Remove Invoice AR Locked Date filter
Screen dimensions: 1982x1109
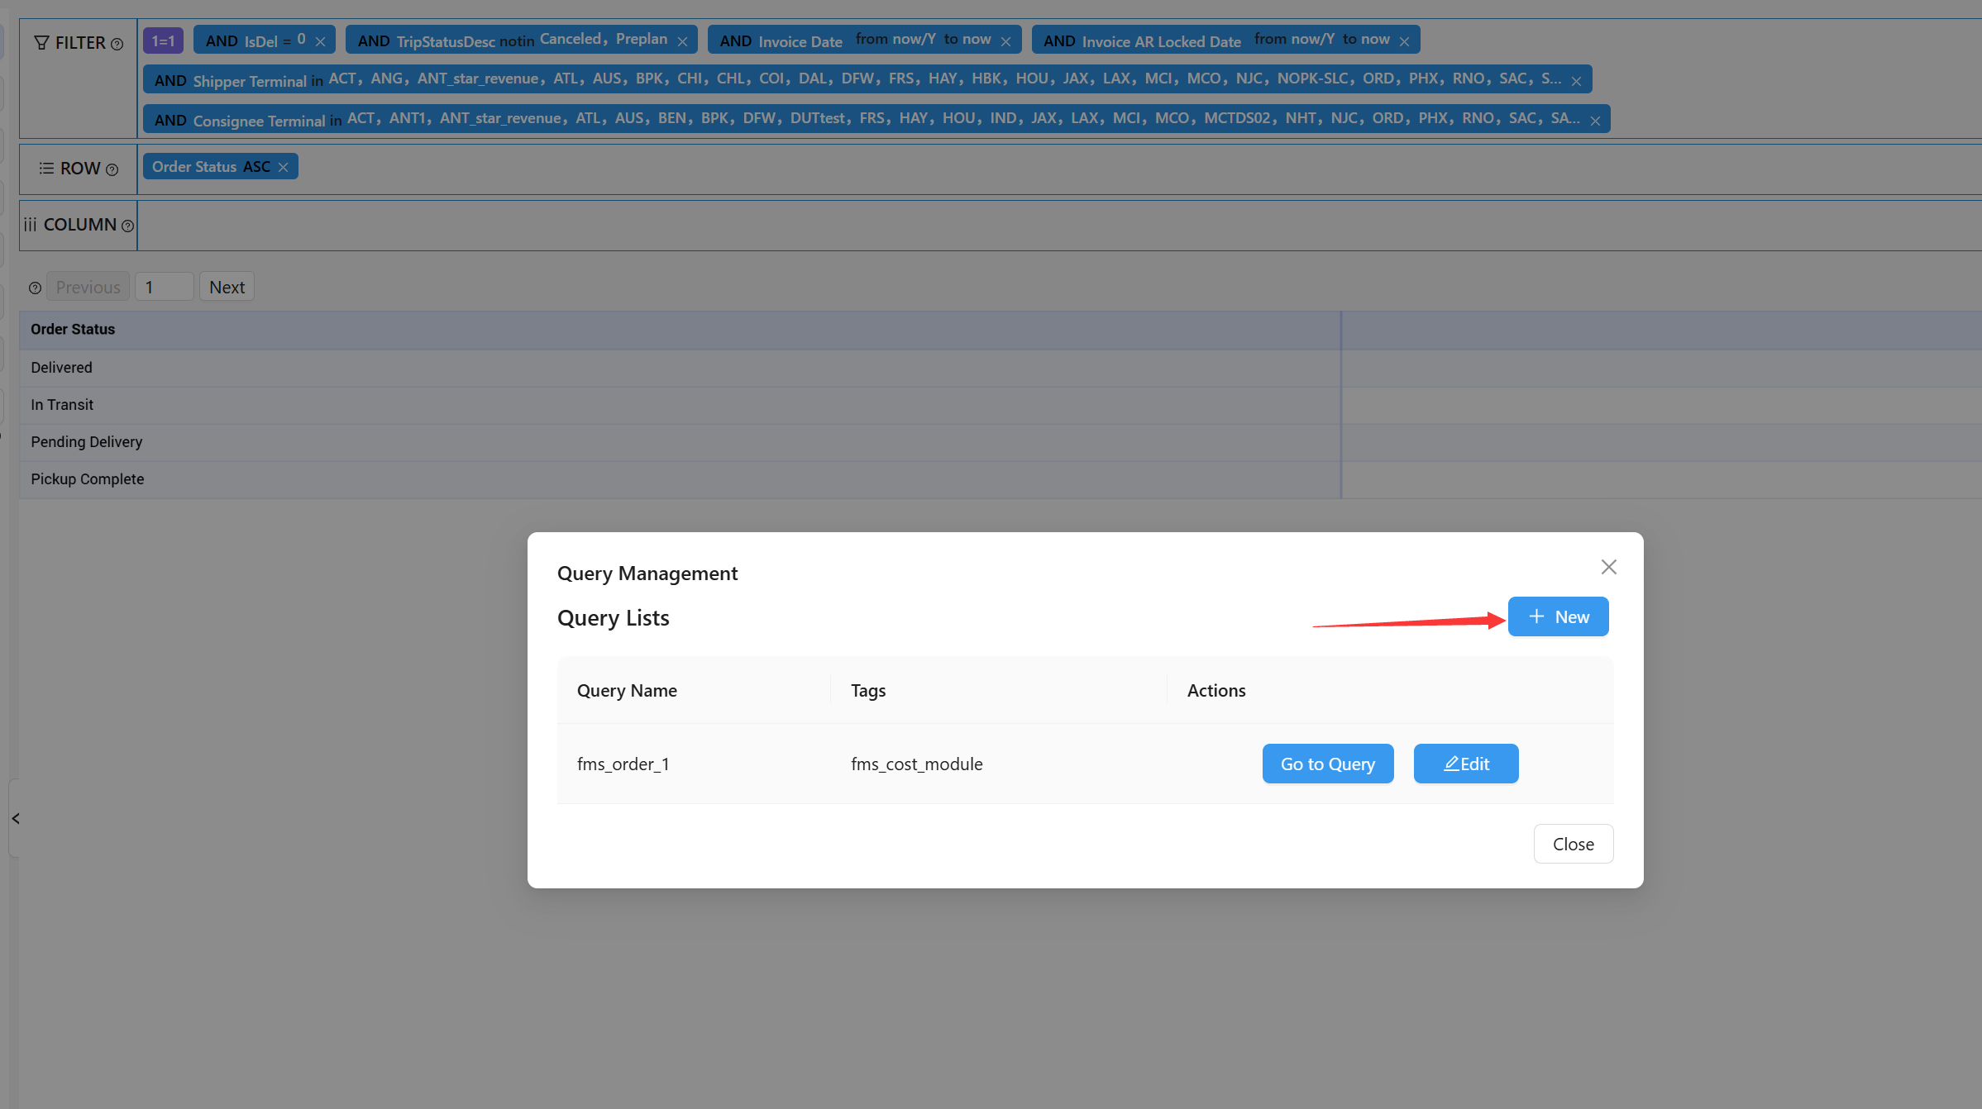point(1404,41)
